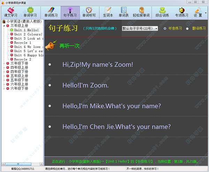Select Unit 3 Look at in the tree
Screen dimensions: 209x172
tap(29, 38)
